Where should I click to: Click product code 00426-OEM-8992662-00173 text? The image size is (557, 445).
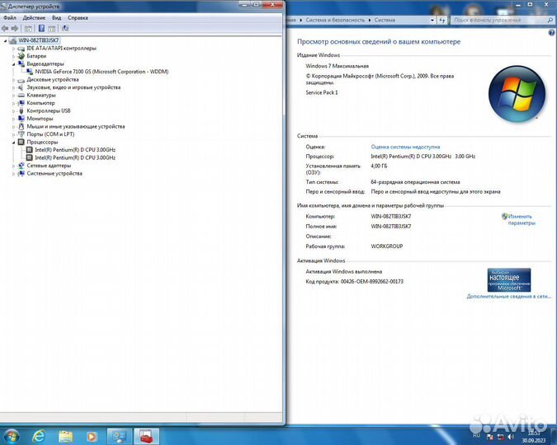(x=372, y=281)
